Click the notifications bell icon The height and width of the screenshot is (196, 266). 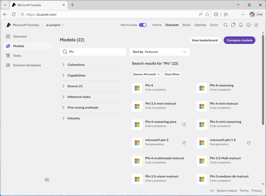[x=241, y=25]
